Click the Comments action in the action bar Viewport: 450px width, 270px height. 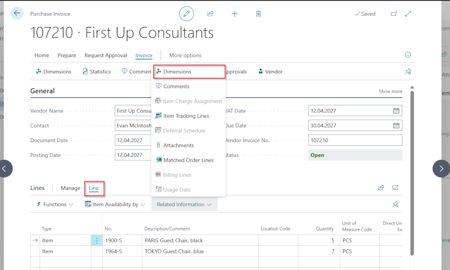coord(136,72)
